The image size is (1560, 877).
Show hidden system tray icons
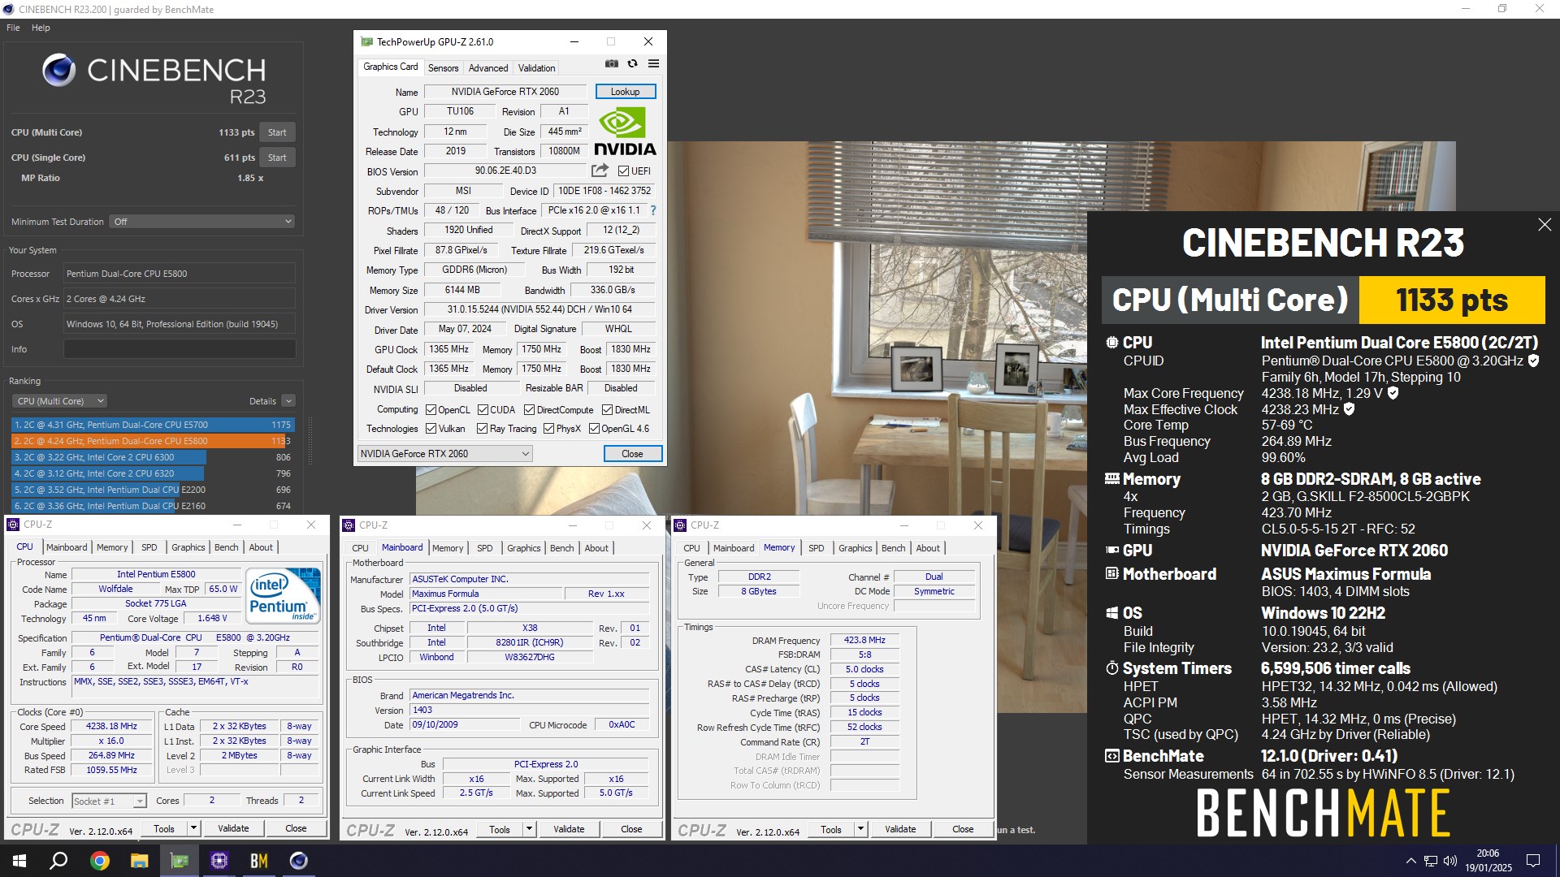1411,861
